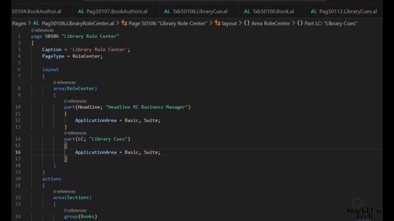Click the "Library Role Center" page name on line 1

[x=90, y=36]
